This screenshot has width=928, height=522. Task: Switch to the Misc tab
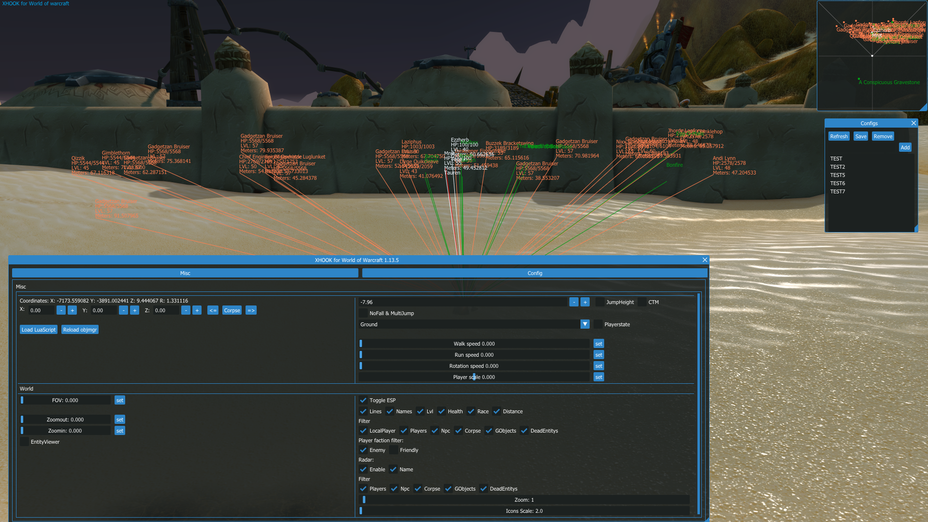pos(185,273)
